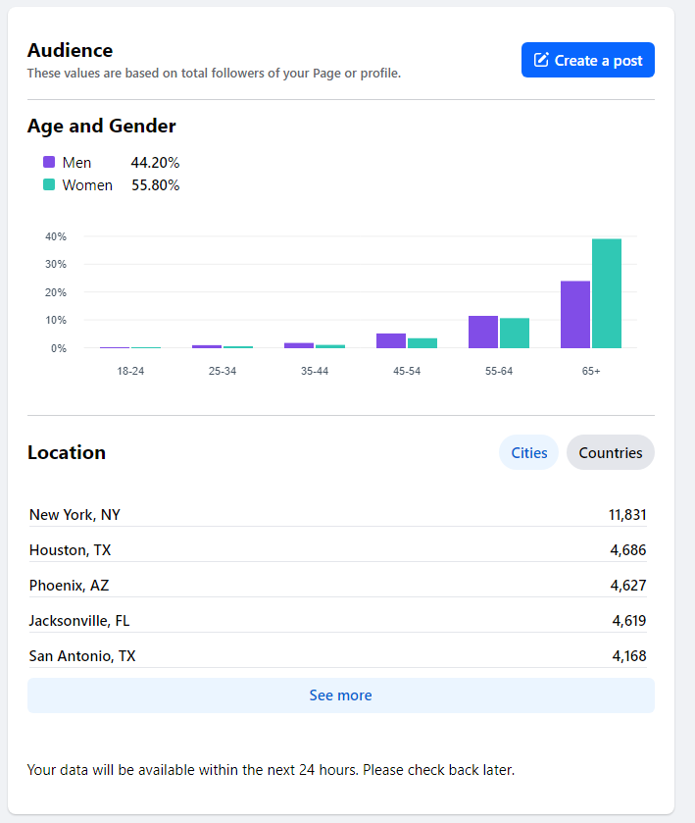Switch to the Countries tab
695x823 pixels.
coord(610,453)
